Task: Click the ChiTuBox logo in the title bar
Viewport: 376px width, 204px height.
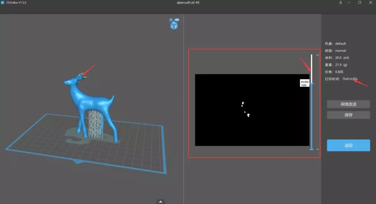Action: (x=3, y=2)
